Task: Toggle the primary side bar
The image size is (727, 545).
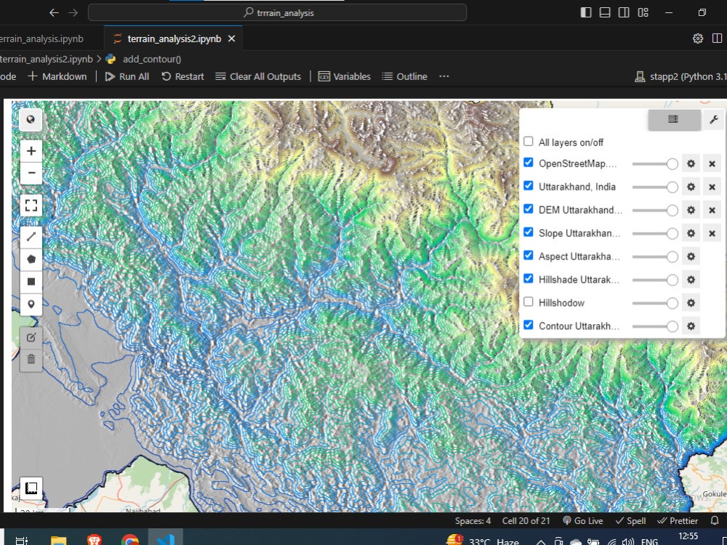Action: (x=586, y=12)
